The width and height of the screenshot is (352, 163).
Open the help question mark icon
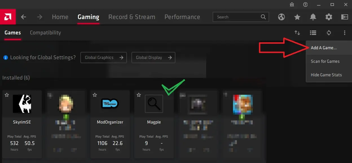click(305, 5)
